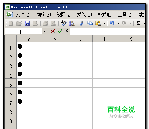
Task: Select row 1 header
Action: pyautogui.click(x=10, y=47)
